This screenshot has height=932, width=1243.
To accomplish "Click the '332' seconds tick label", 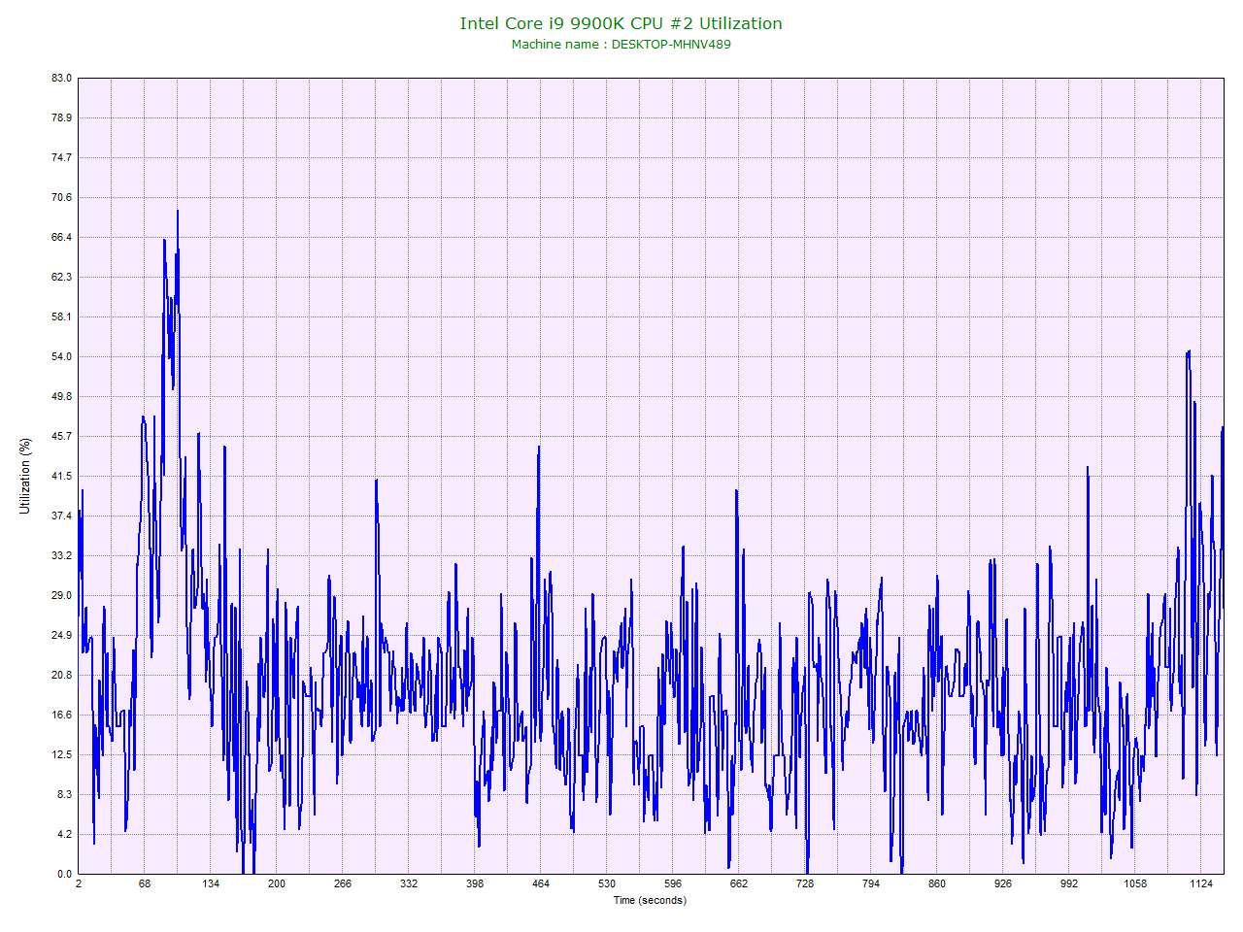I will (x=409, y=884).
